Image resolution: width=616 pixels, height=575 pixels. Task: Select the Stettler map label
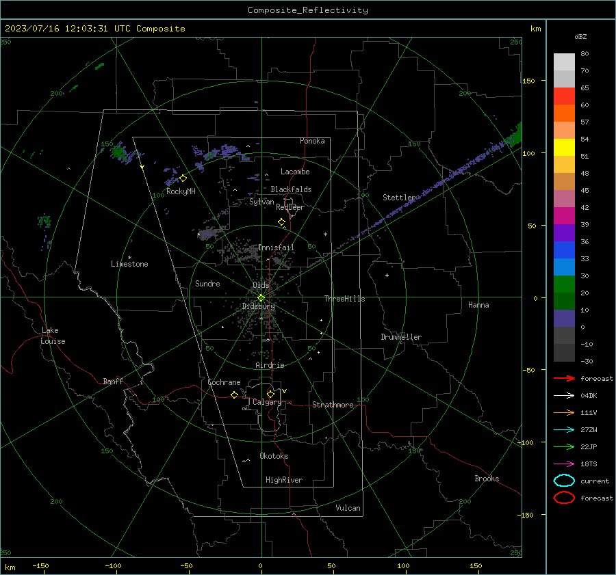pyautogui.click(x=399, y=198)
